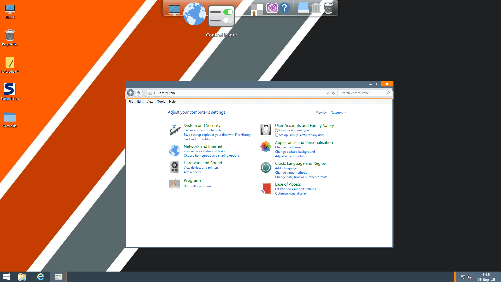Open Network and Internet globe icon
Image resolution: width=501 pixels, height=282 pixels.
(x=175, y=151)
